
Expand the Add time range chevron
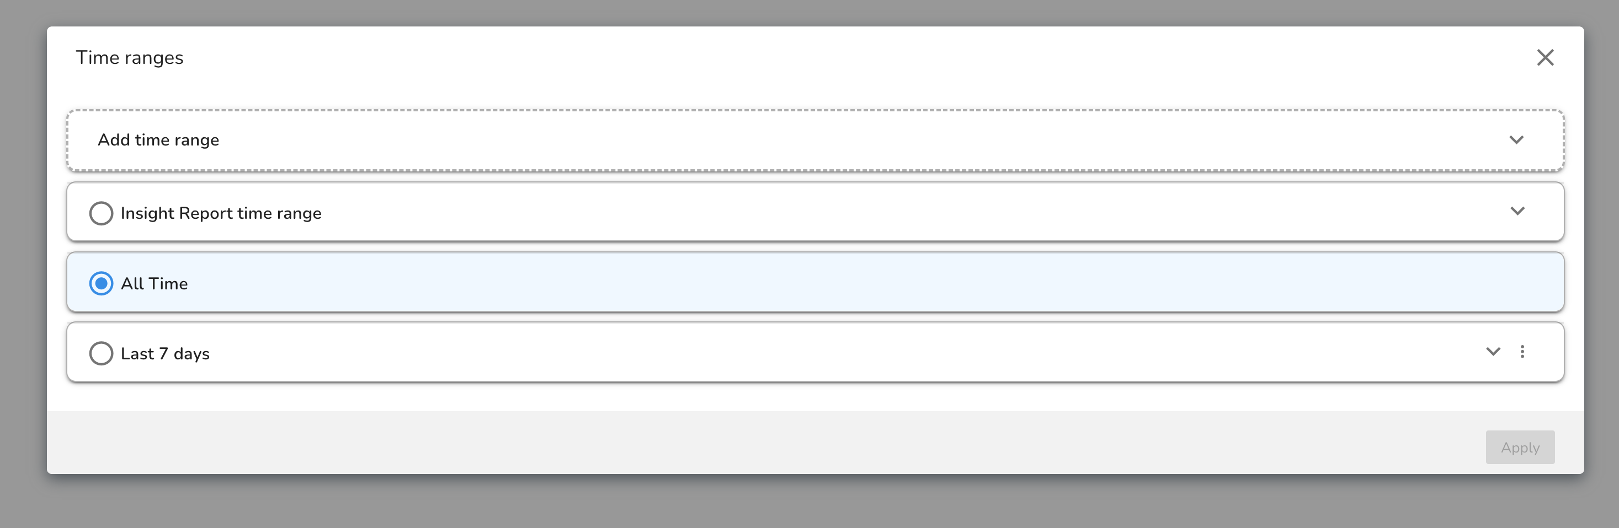pyautogui.click(x=1516, y=140)
